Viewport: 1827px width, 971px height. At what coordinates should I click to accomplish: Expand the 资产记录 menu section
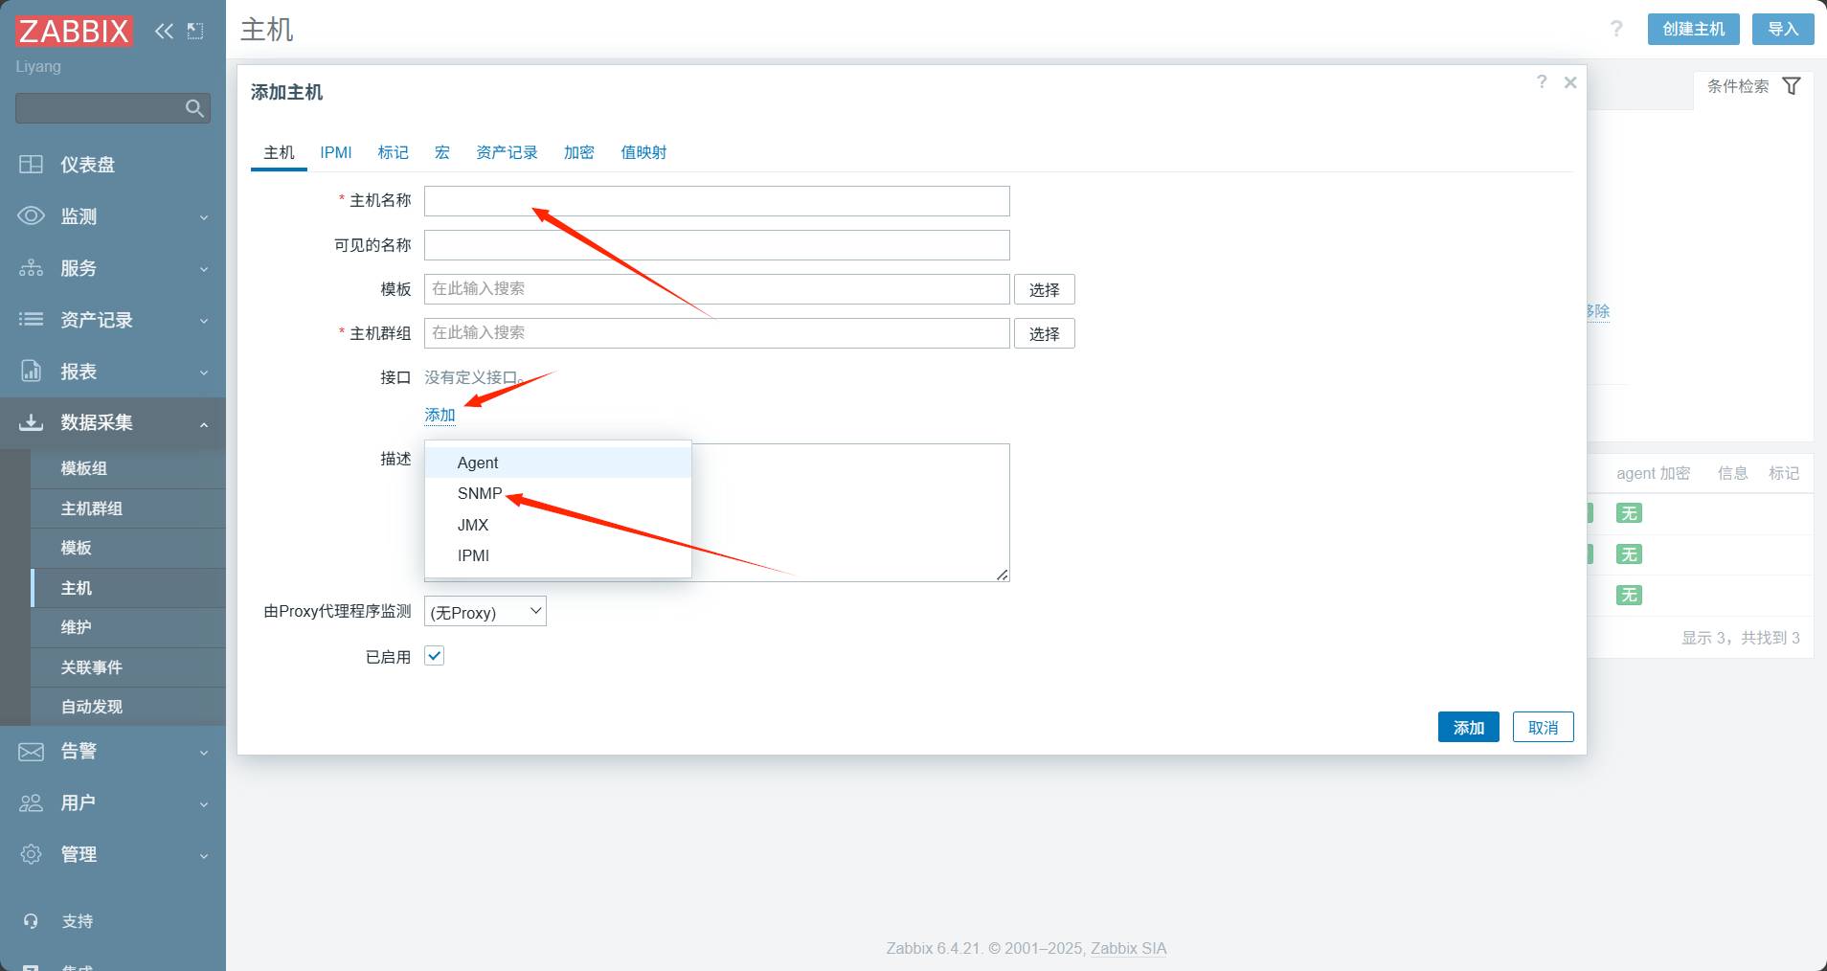204,321
